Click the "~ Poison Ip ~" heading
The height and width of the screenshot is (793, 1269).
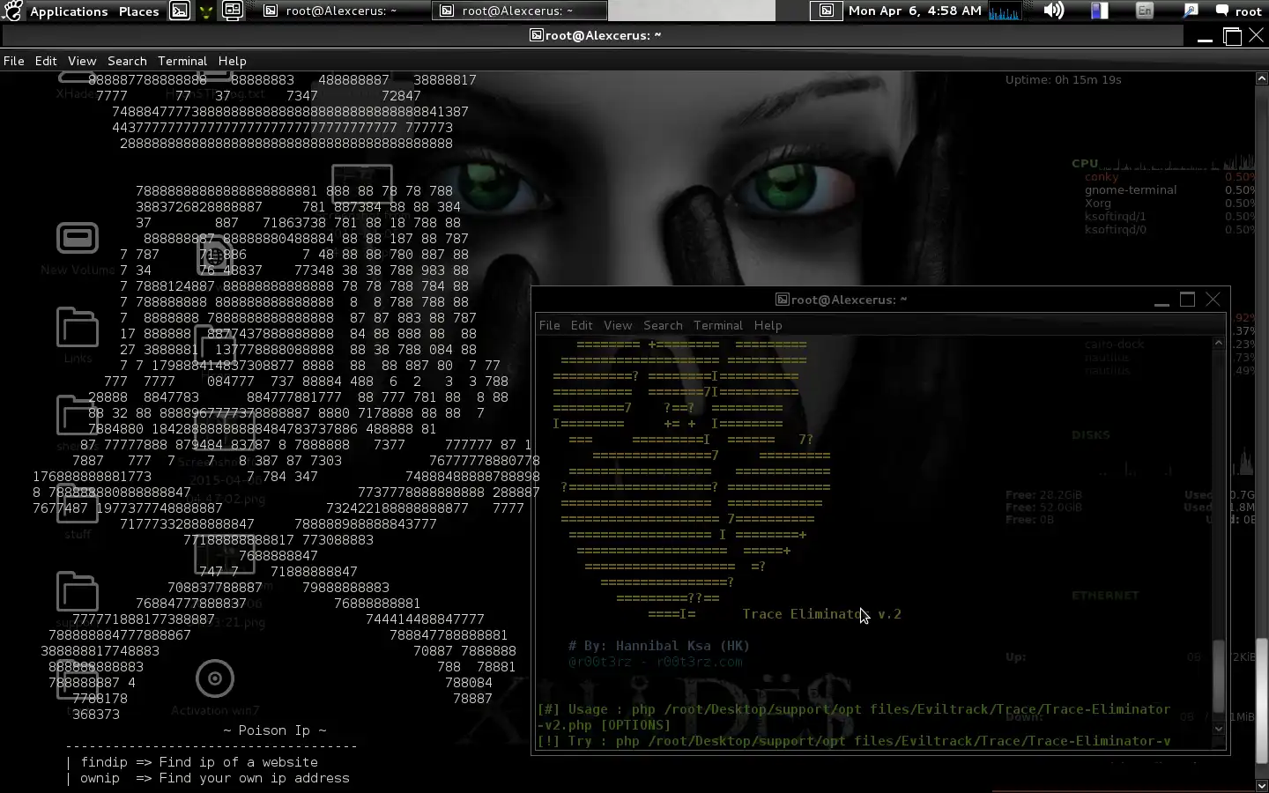pyautogui.click(x=275, y=730)
